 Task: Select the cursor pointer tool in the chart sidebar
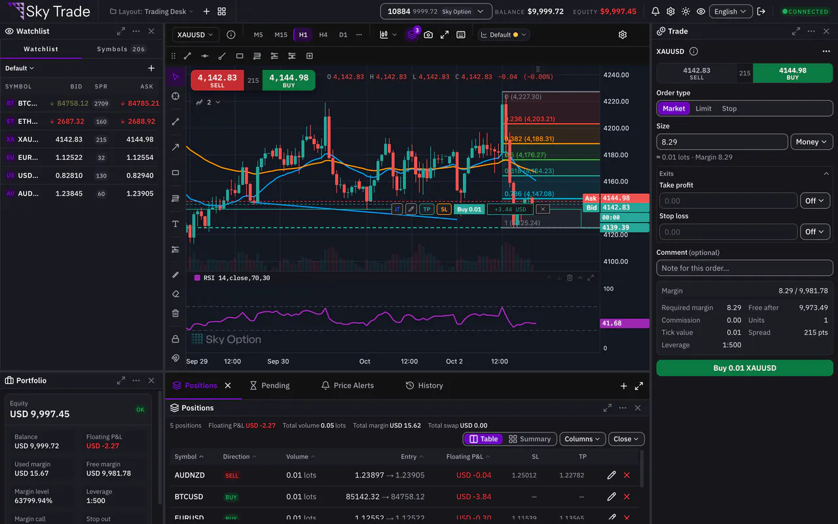[x=175, y=77]
